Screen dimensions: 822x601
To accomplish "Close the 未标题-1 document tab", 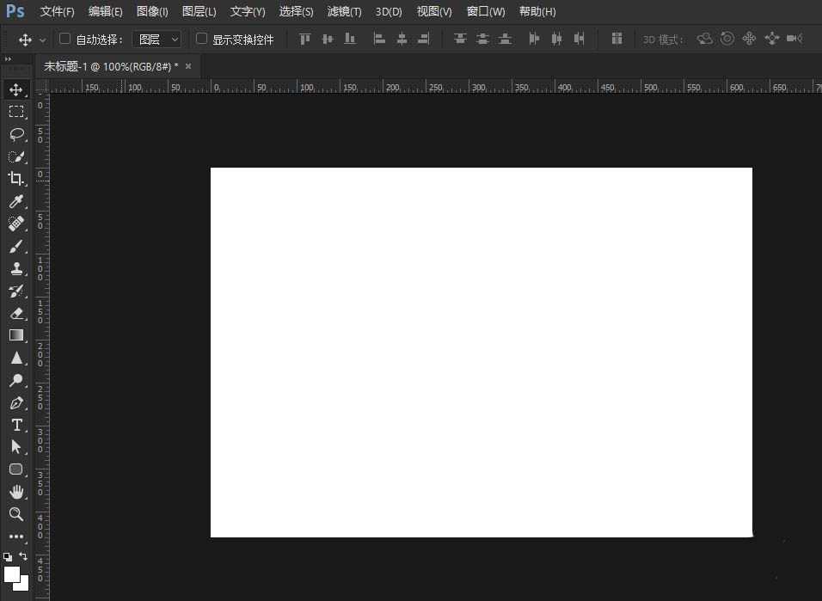I will (x=188, y=66).
